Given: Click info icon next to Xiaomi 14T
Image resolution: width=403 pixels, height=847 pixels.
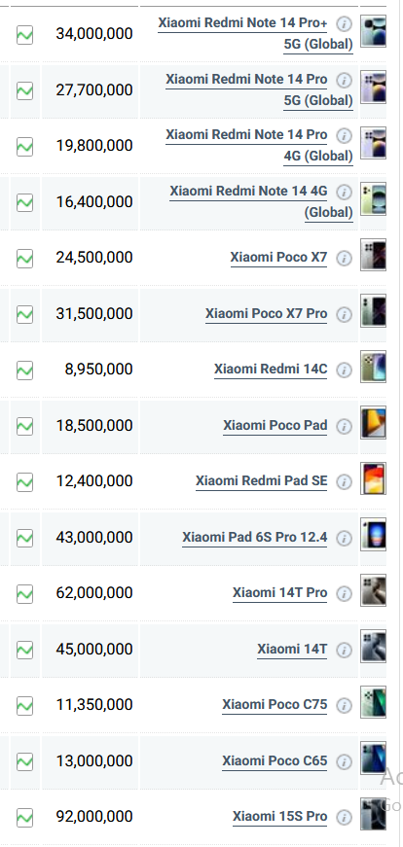Looking at the screenshot, I should [x=344, y=650].
